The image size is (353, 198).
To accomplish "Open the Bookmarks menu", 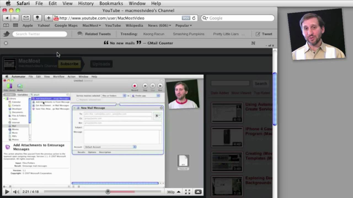I will (111, 3).
